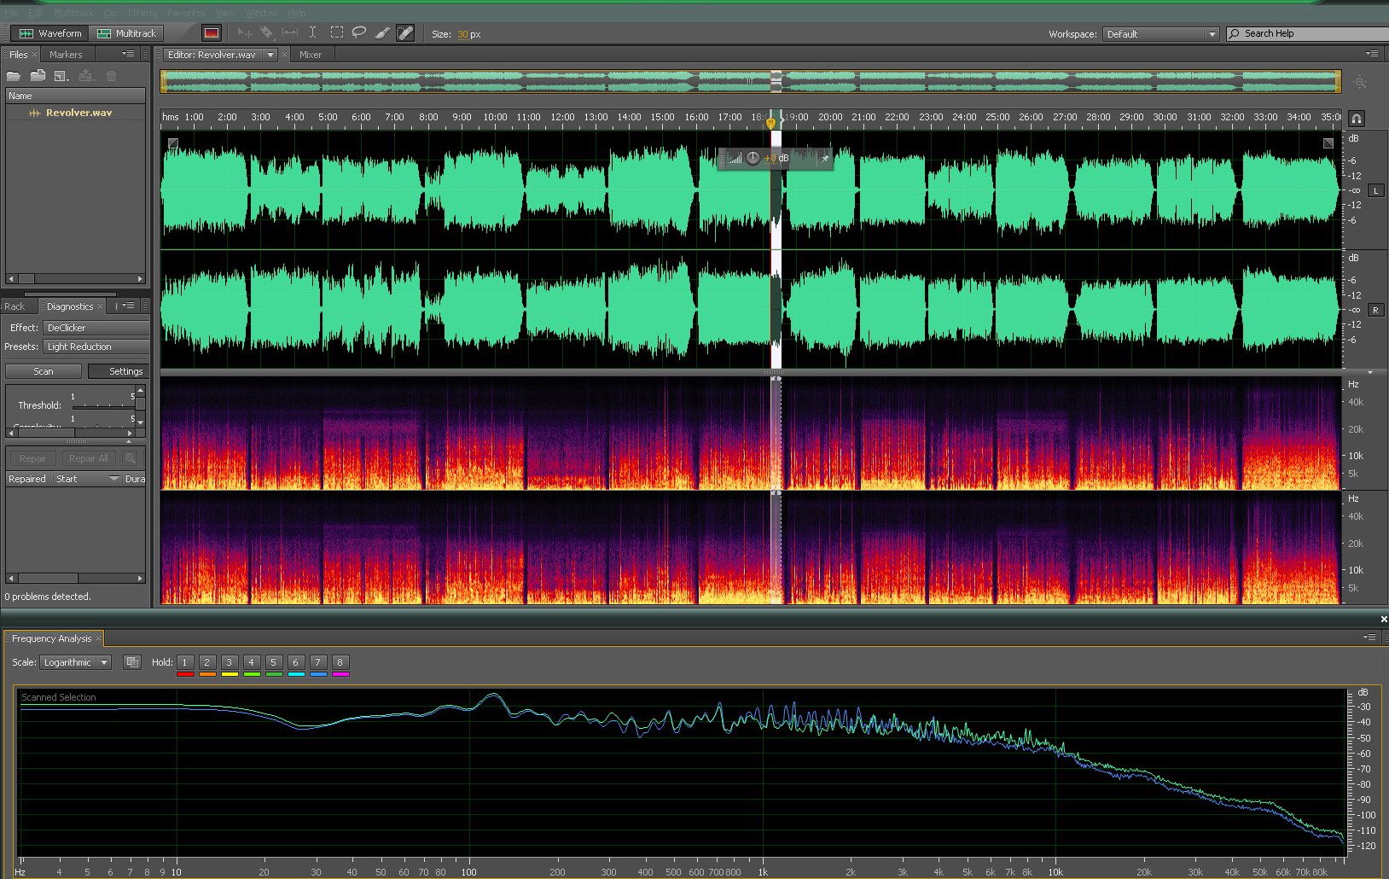The image size is (1389, 879).
Task: Switch to Multitrack view
Action: point(127,33)
